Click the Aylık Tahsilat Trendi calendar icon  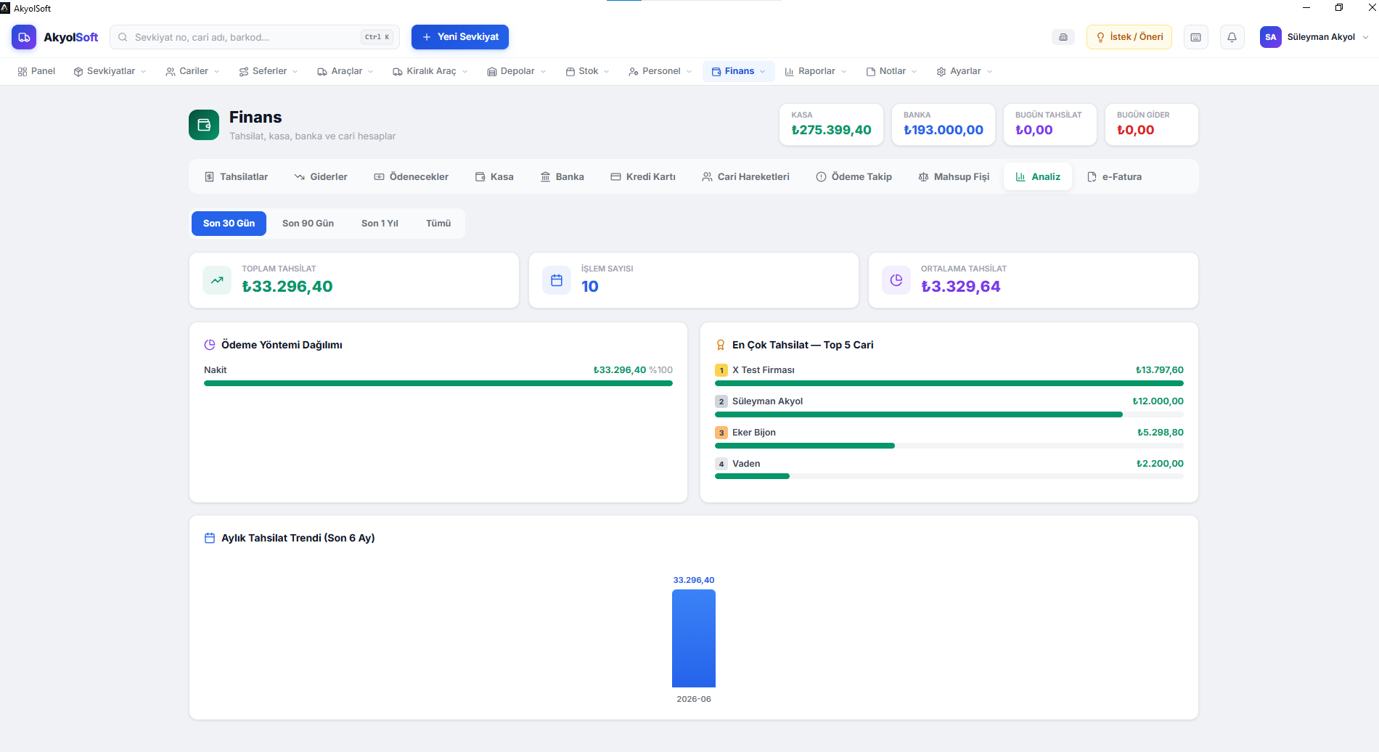[x=210, y=538]
